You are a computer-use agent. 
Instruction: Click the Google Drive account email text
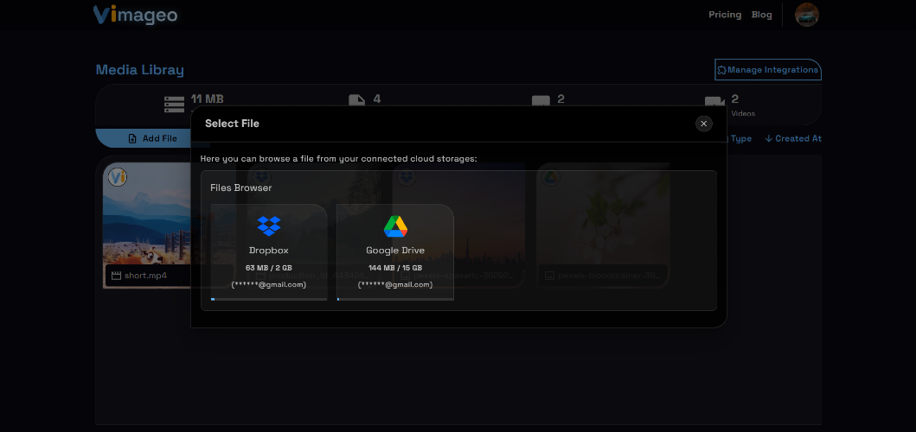pos(395,285)
